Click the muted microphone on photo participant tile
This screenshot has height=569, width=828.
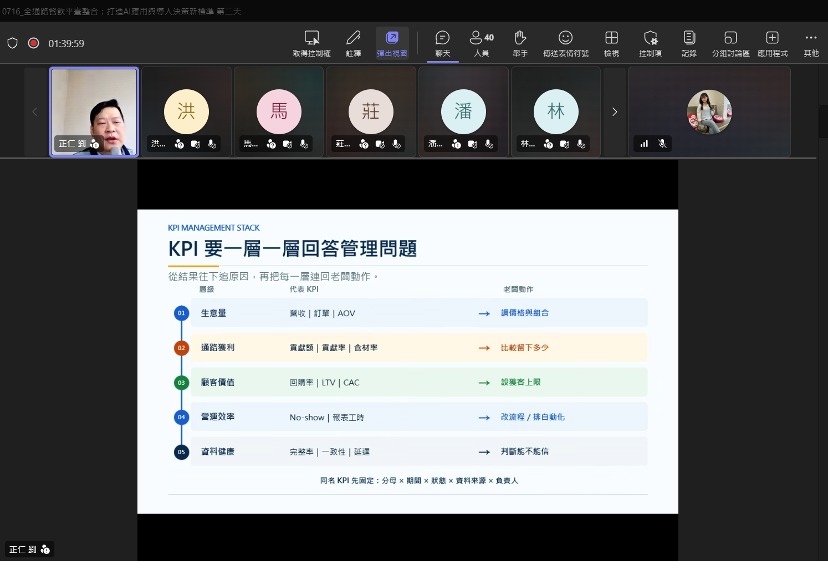pyautogui.click(x=662, y=144)
